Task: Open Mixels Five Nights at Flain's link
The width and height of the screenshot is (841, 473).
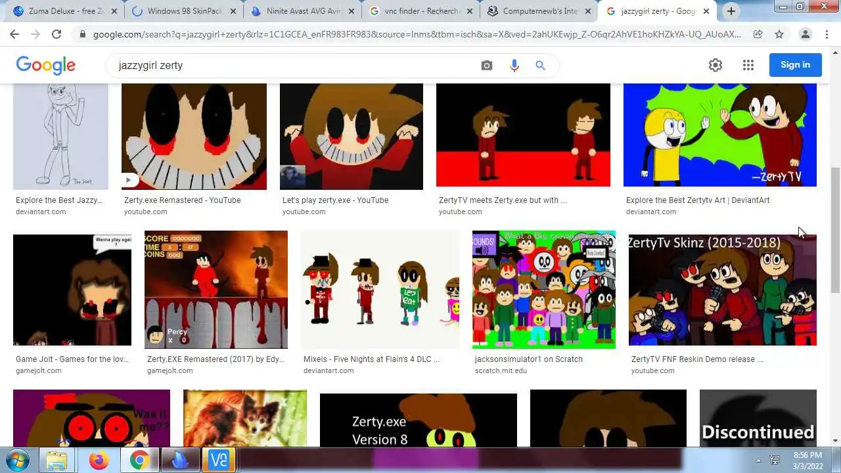Action: (372, 359)
